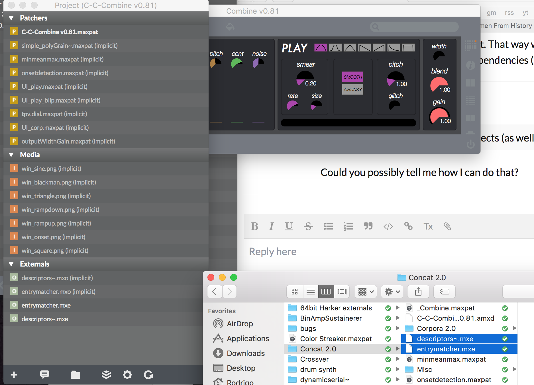Select the triangle window shape icon
534x385 pixels.
click(x=350, y=48)
